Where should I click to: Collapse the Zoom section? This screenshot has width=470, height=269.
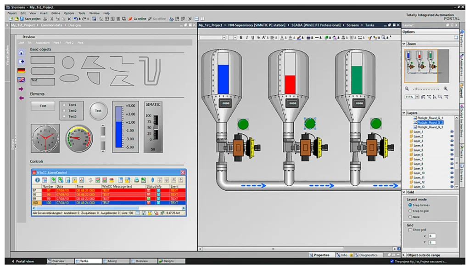pyautogui.click(x=404, y=44)
